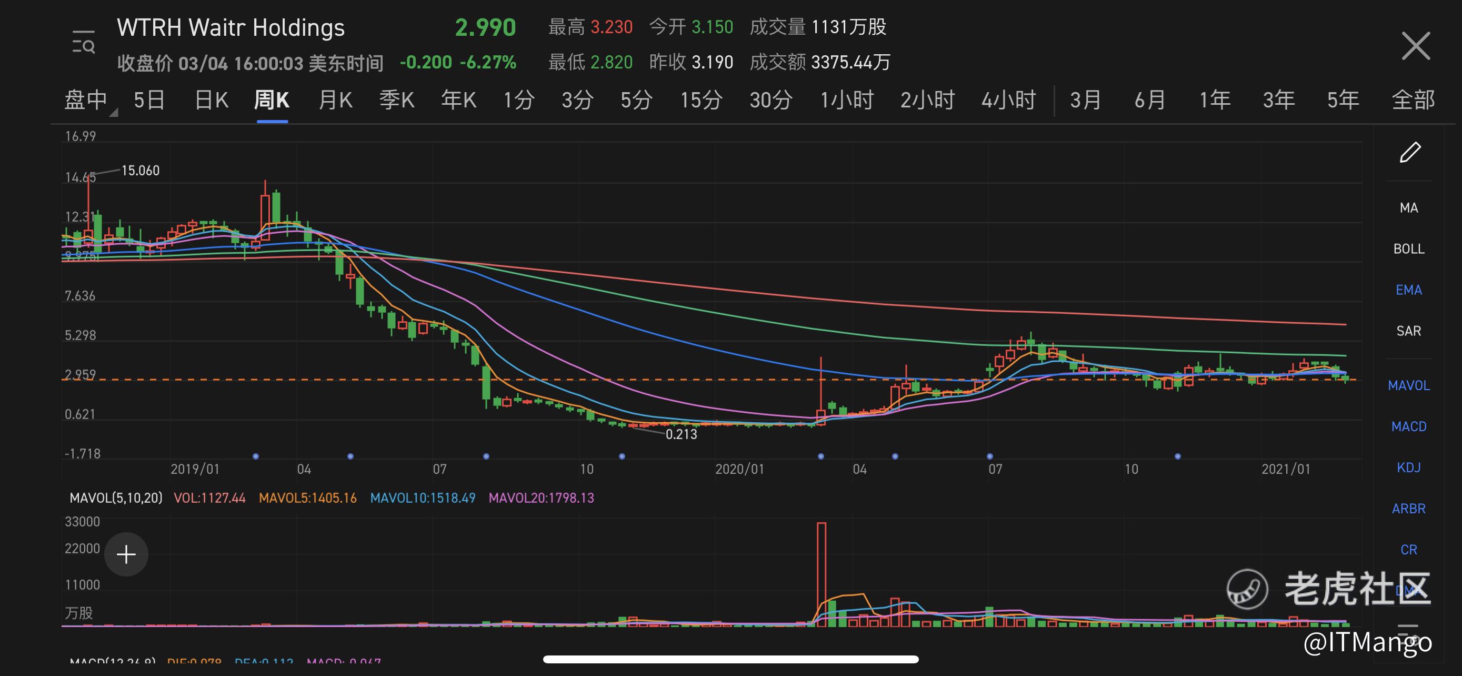Screen dimensions: 1462x676
Task: Toggle the SAR indicator
Action: [x=1409, y=331]
